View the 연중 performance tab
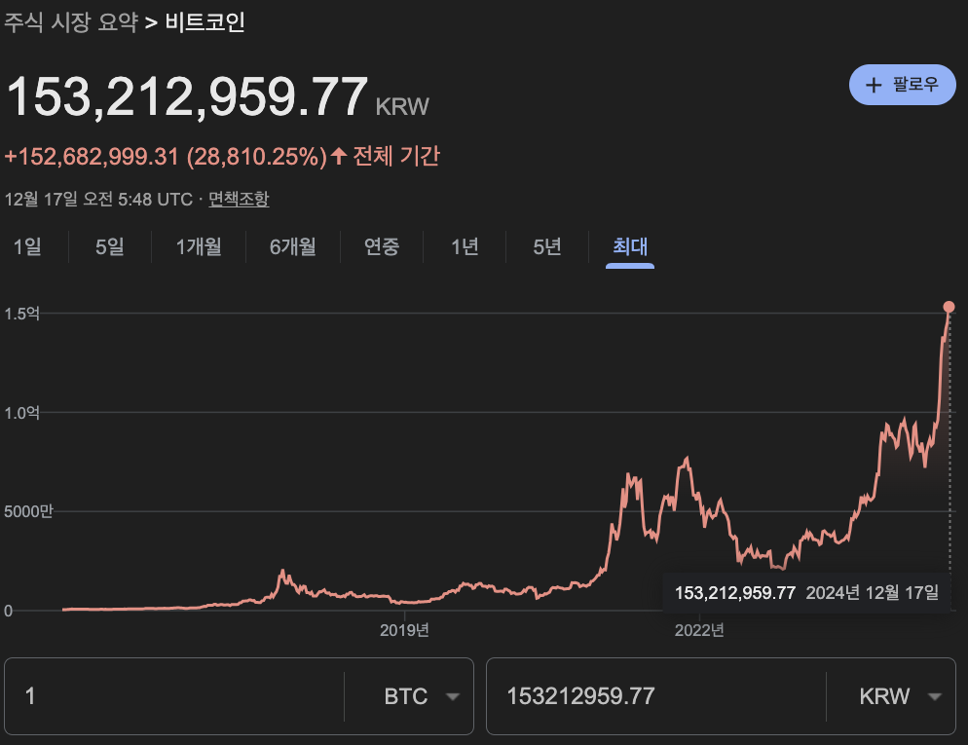This screenshot has height=745, width=968. [x=382, y=247]
